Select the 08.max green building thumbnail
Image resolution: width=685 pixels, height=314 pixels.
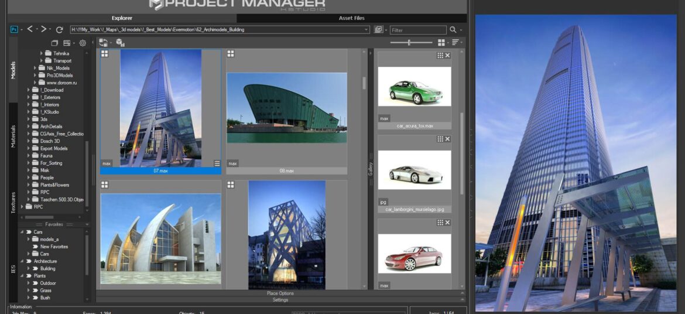click(286, 108)
